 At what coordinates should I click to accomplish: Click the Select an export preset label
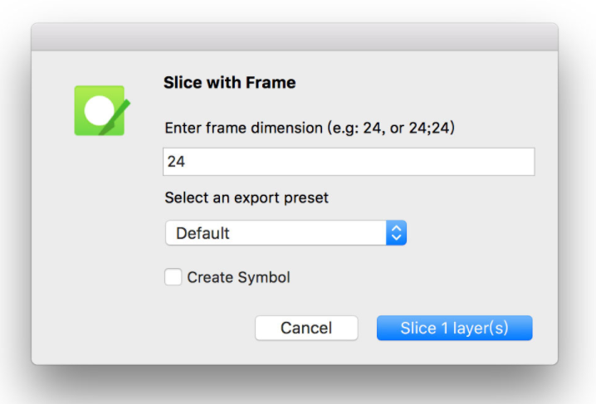247,197
